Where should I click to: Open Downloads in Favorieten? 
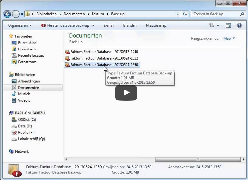coord(27,49)
